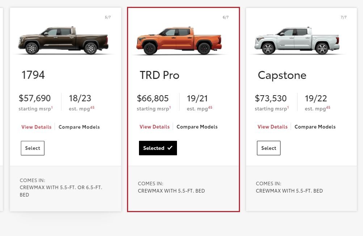Open View Details for the 1794 model

point(36,127)
